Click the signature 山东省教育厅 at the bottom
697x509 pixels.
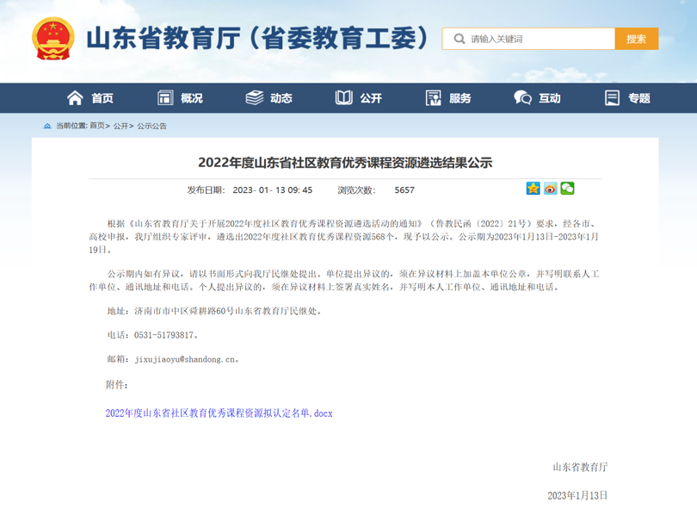tap(580, 467)
